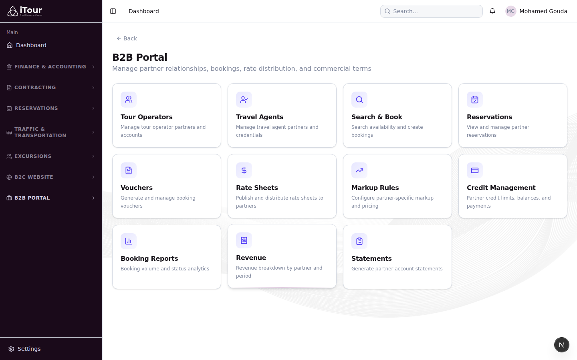Expand Finance & Accounting chevron
This screenshot has width=577, height=360.
93,67
